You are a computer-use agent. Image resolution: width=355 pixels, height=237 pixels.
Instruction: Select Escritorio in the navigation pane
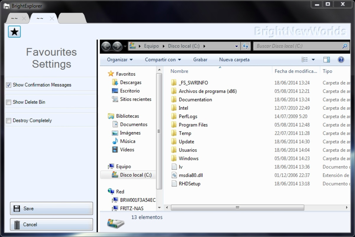(130, 91)
